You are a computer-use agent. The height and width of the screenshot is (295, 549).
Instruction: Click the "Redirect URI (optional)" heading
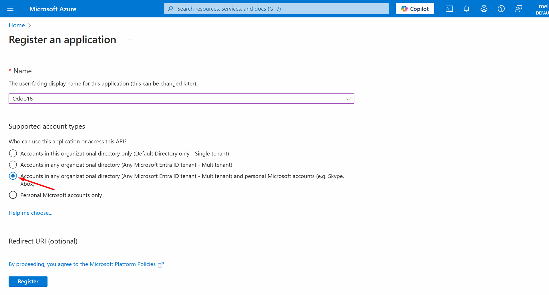[43, 241]
